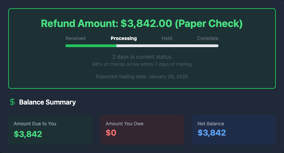Open the Amount Due to You card label
This screenshot has height=153, width=284.
point(35,124)
